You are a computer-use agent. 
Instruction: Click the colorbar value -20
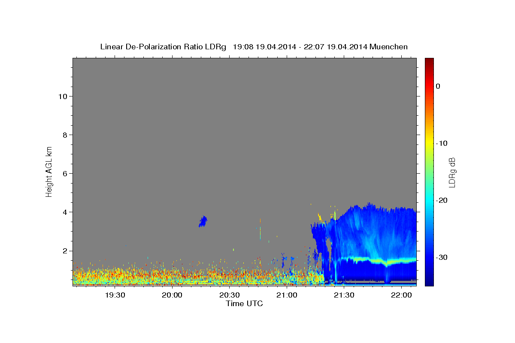[442, 200]
